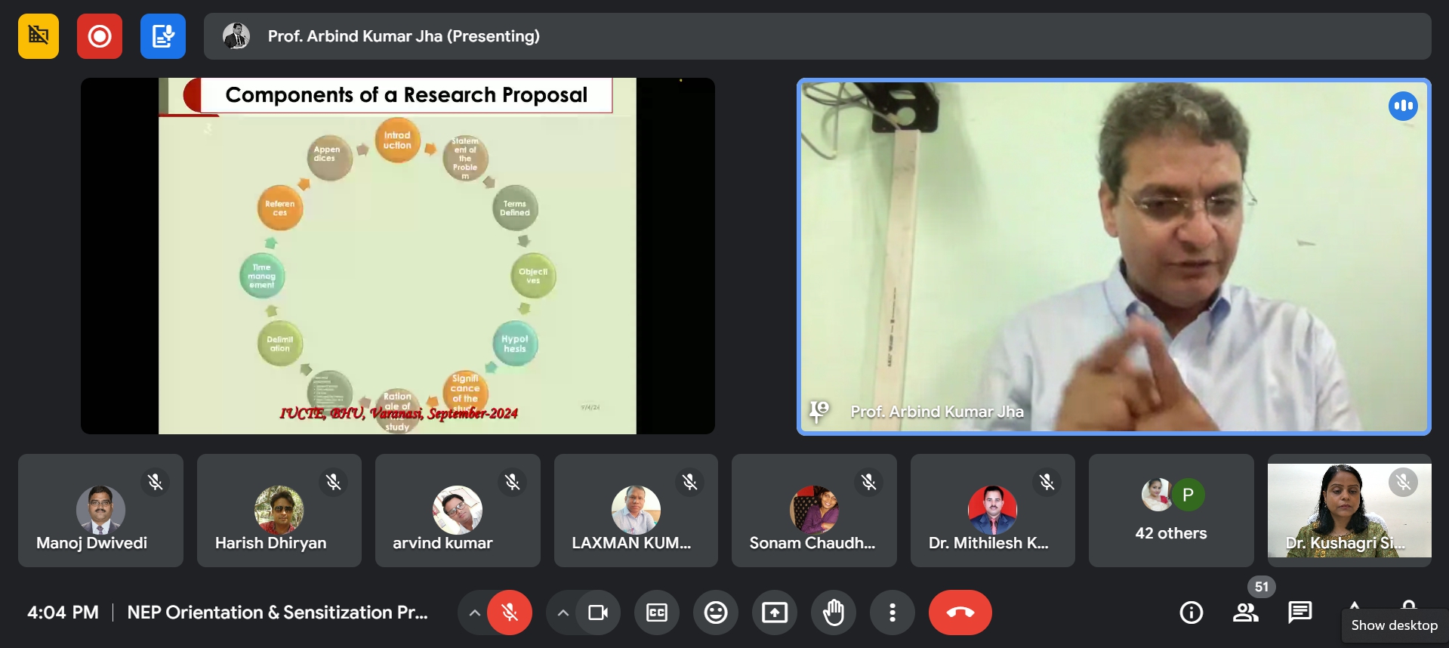Open the chat panel
1449x648 pixels.
pos(1300,613)
